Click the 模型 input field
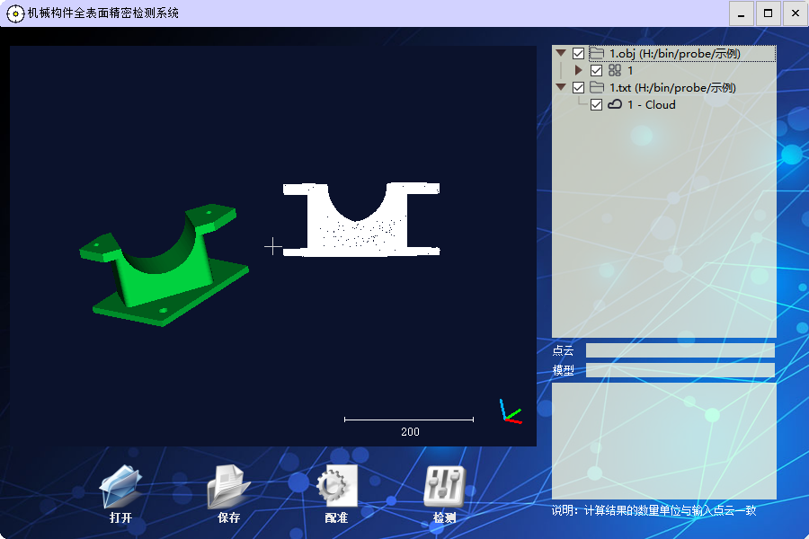Screen dimensions: 809x539 pos(679,369)
